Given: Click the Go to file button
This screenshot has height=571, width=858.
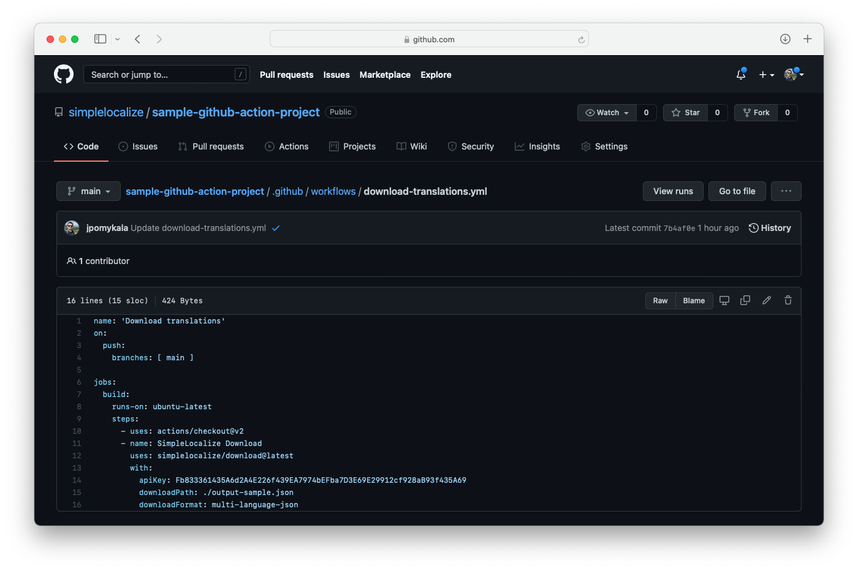Looking at the screenshot, I should tap(737, 191).
